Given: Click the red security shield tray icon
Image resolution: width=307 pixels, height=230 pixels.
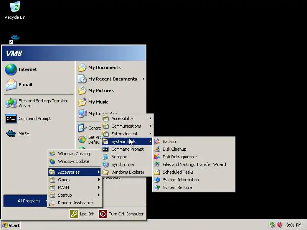Looking at the screenshot, I should point(279,225).
